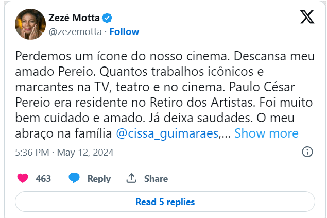Follow Zezé Motta via Follow link

[x=124, y=31]
